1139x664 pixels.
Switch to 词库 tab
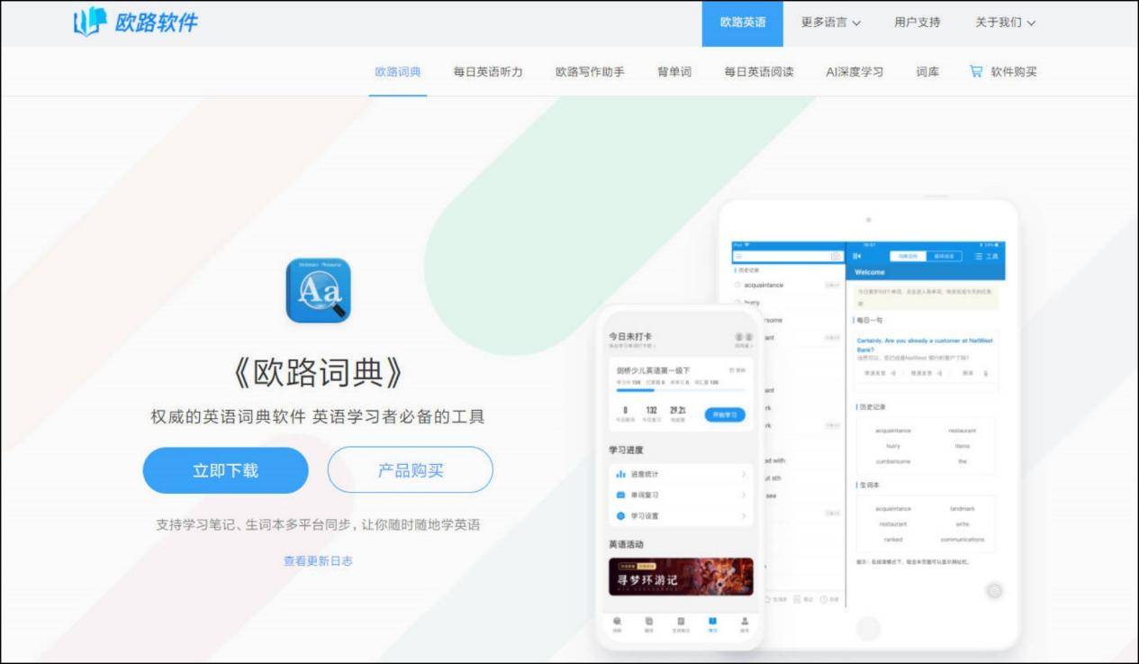[x=927, y=72]
